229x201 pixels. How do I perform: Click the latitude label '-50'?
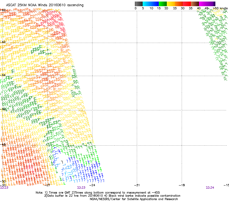(3, 182)
